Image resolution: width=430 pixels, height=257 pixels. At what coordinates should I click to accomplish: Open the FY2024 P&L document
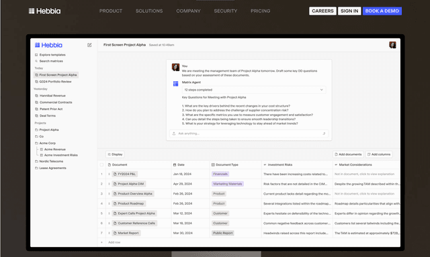125,174
